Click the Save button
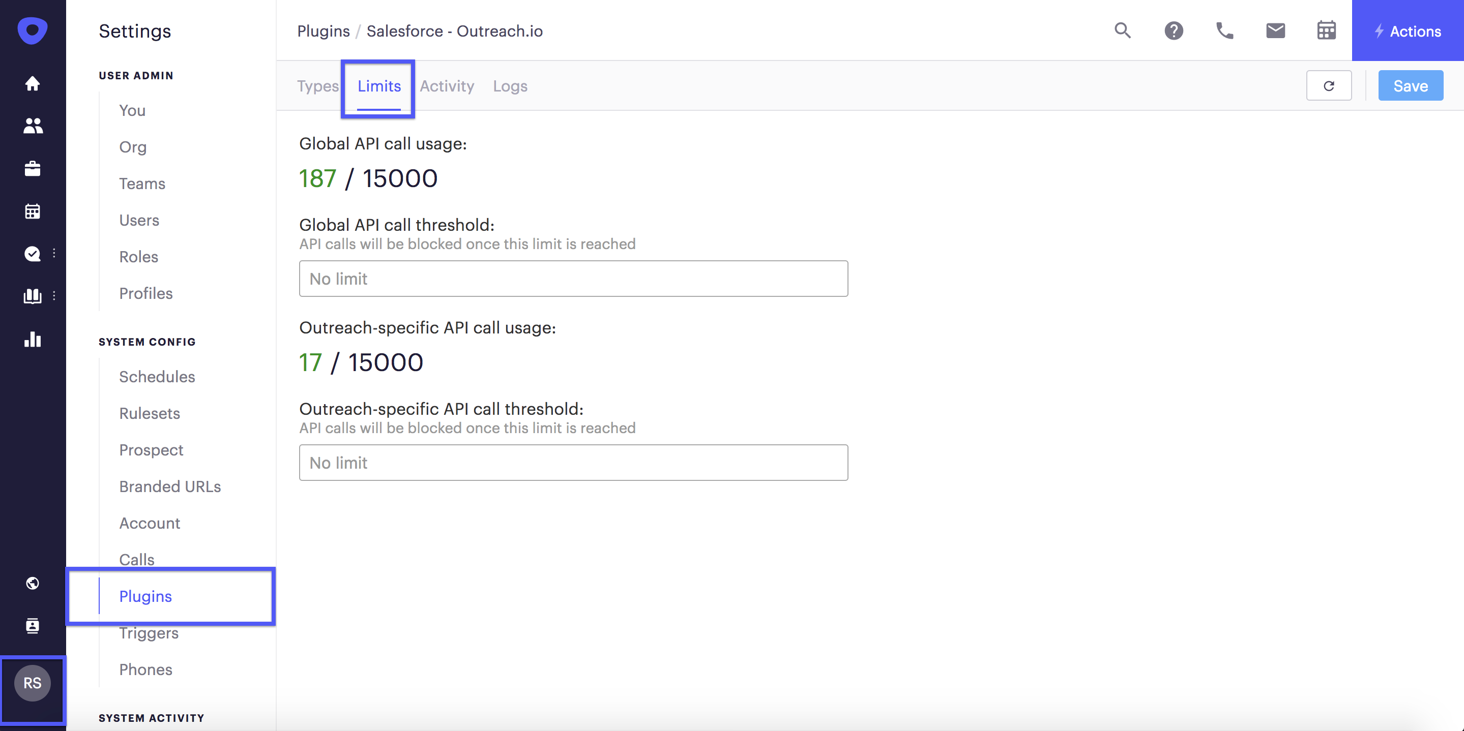 [x=1411, y=85]
